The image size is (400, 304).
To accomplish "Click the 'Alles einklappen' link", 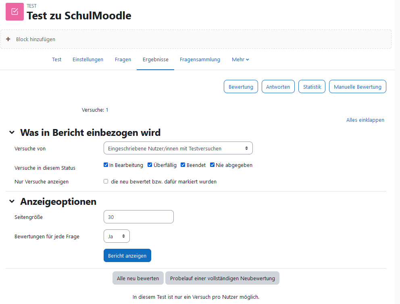I will pyautogui.click(x=365, y=120).
